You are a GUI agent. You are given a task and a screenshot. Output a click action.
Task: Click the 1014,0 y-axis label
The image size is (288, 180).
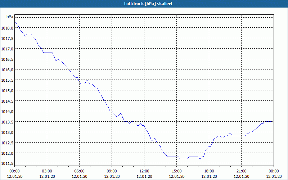click(x=7, y=112)
